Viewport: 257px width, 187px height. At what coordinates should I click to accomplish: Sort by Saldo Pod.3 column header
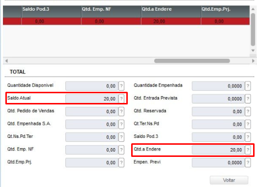52,12
